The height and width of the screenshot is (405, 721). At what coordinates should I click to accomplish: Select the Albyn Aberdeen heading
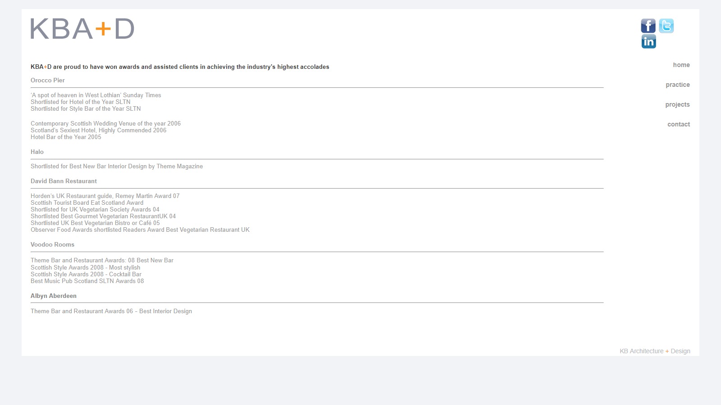tap(54, 296)
